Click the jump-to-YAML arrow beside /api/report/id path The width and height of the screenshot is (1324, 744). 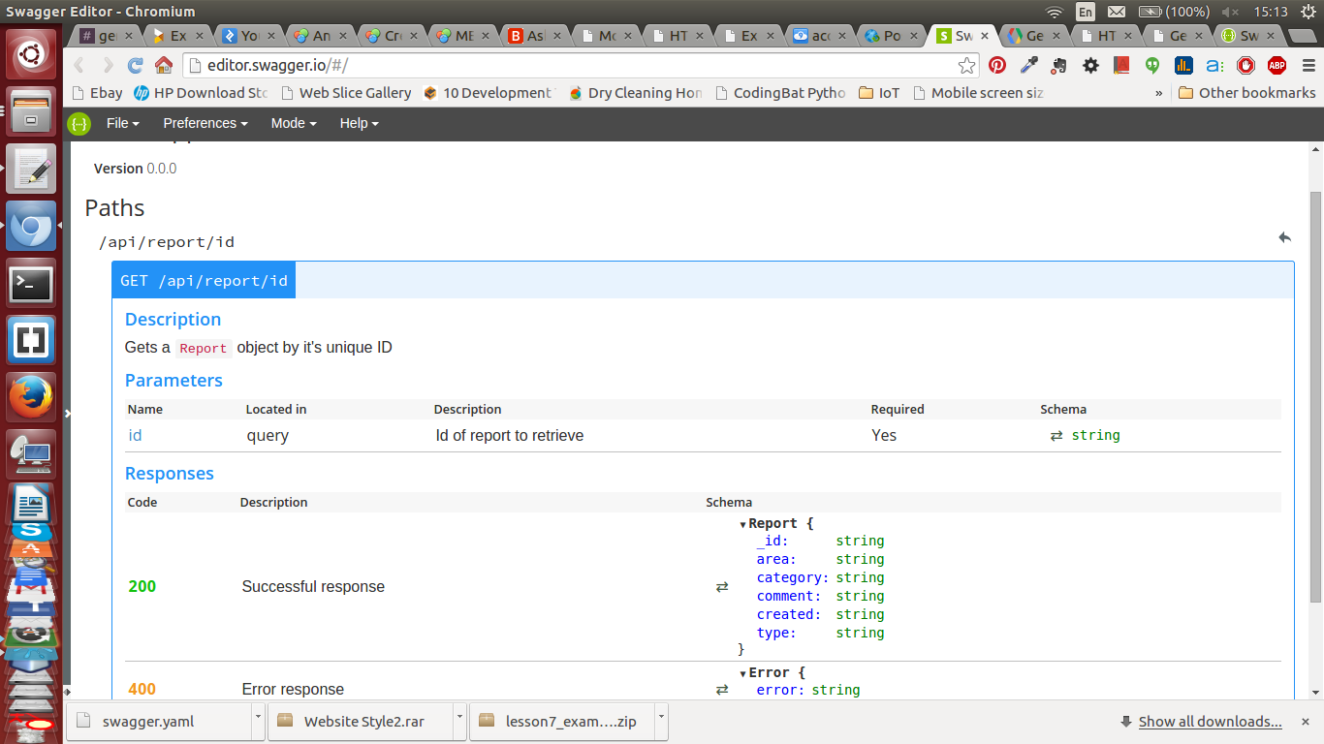coord(1284,237)
